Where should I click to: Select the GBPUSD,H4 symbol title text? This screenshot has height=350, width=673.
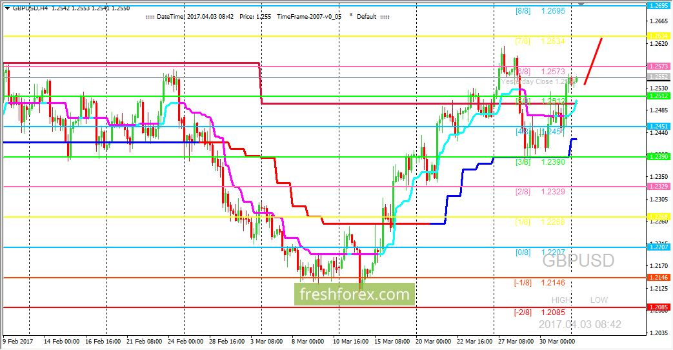point(30,8)
